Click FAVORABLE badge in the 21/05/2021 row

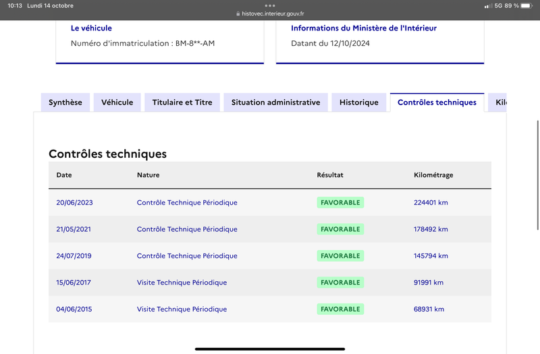(340, 229)
